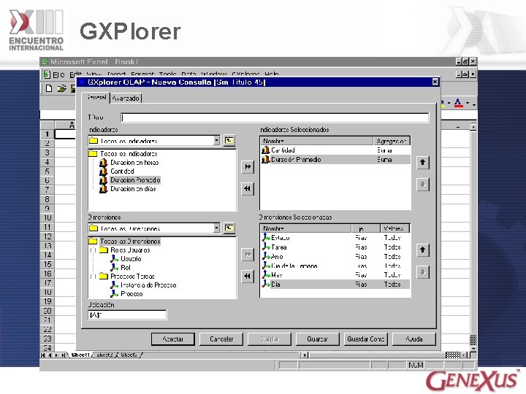Click the Open folder icon in Excel toolbar

[61, 88]
